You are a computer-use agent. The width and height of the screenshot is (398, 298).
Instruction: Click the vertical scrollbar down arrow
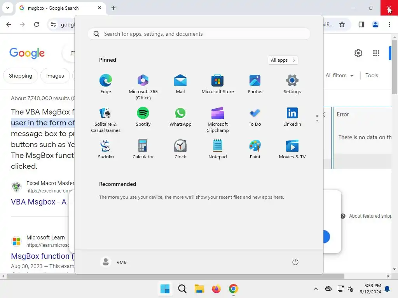click(395, 269)
